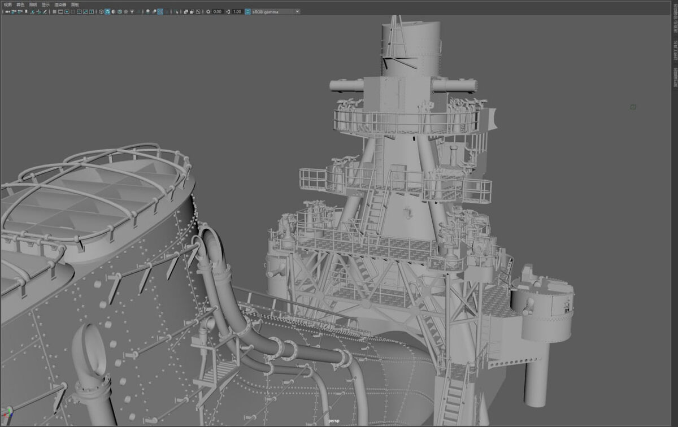678x427 pixels.
Task: Open the 面板 (Panels) panel menu
Action: pyautogui.click(x=75, y=5)
